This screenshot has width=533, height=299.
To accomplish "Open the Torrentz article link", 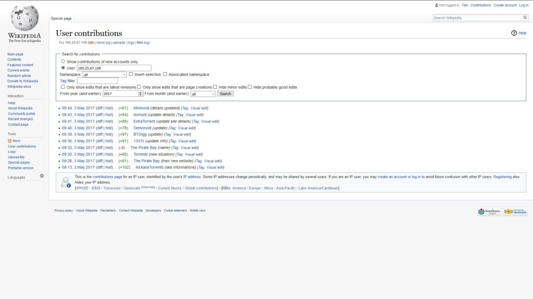I will [x=141, y=154].
